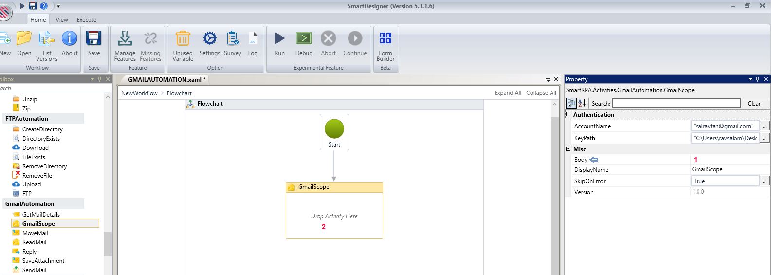771x275 pixels.
Task: Click the Run workflow icon
Action: pyautogui.click(x=279, y=38)
